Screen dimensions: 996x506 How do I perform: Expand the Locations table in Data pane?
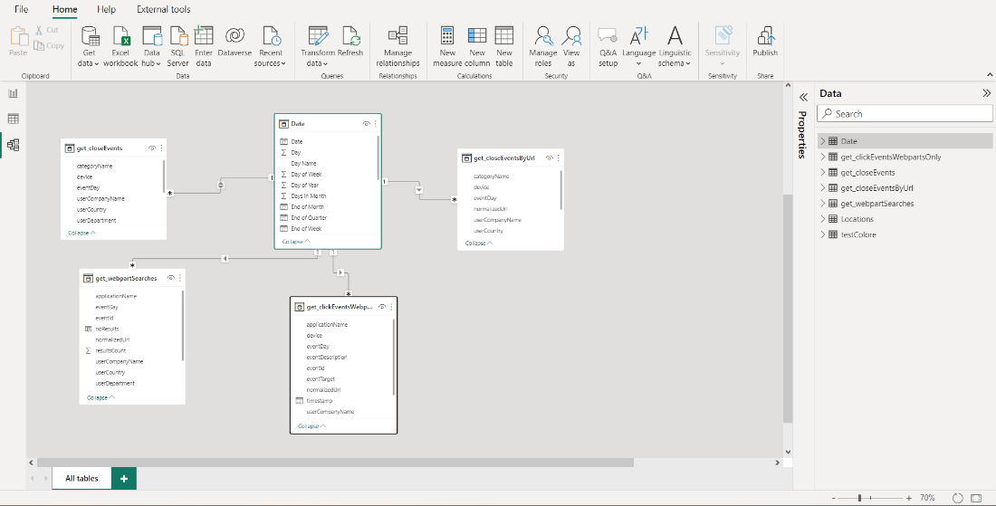pyautogui.click(x=823, y=219)
